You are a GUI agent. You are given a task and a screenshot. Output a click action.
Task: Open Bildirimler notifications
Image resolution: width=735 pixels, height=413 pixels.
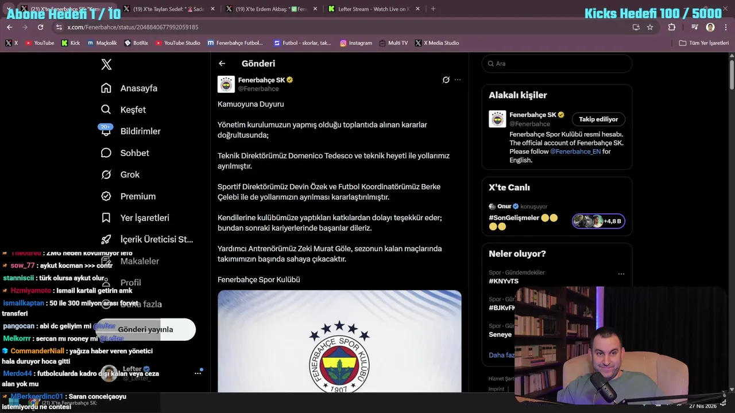(130, 131)
